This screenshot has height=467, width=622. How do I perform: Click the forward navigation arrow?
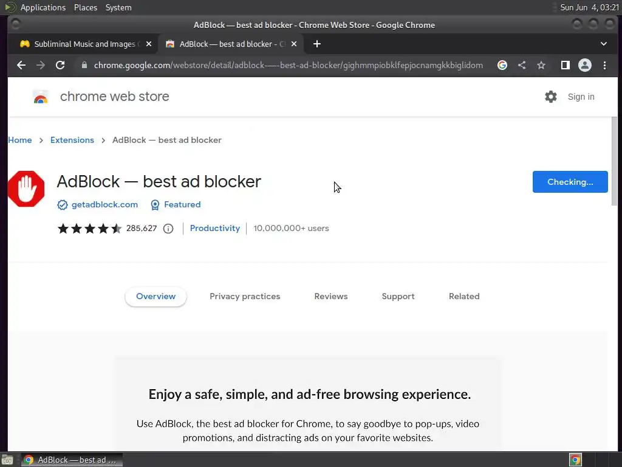tap(41, 65)
